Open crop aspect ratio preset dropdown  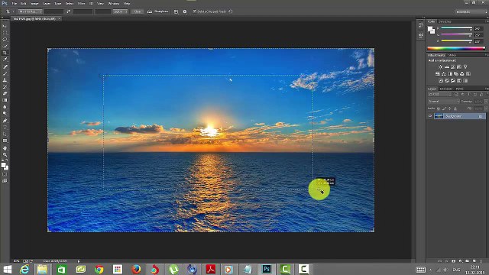point(31,11)
